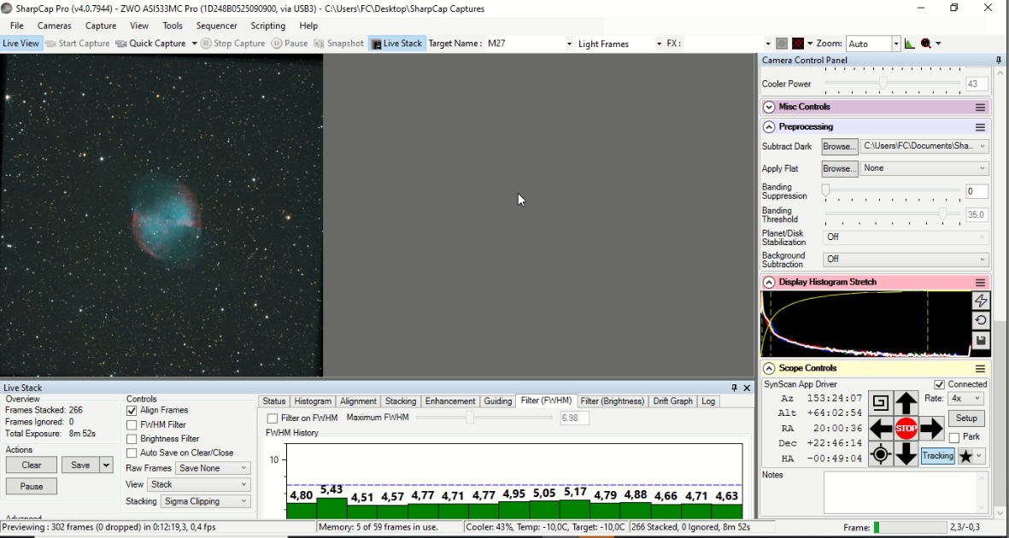Click the Save stack button
Screen dimensions: 1009x538
(80, 465)
